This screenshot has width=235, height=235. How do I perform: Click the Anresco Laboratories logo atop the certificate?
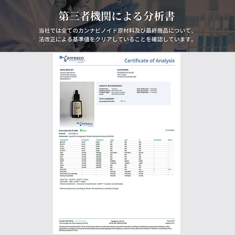pyautogui.click(x=72, y=59)
